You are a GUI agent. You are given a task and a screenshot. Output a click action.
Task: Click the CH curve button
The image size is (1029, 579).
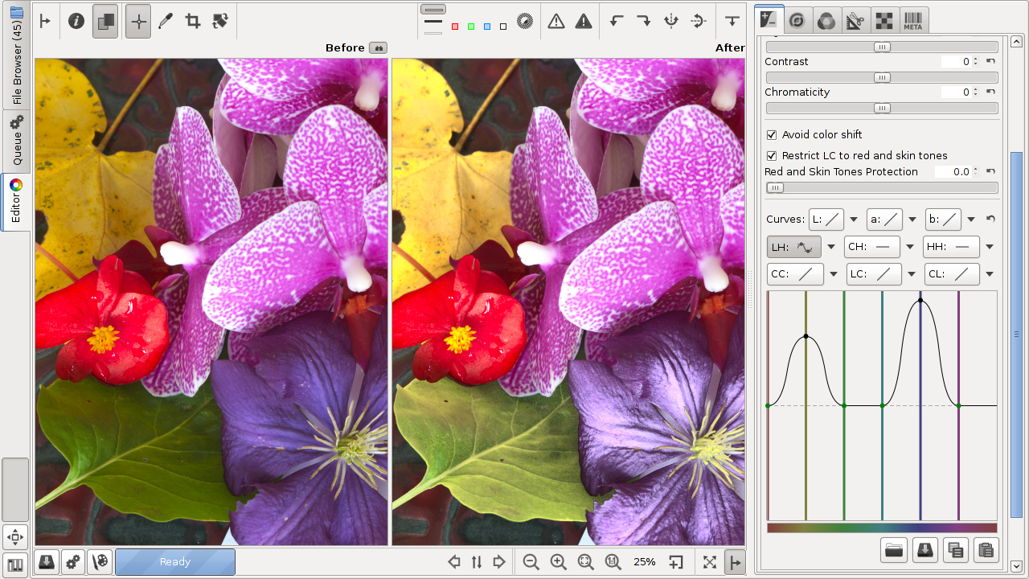[872, 247]
